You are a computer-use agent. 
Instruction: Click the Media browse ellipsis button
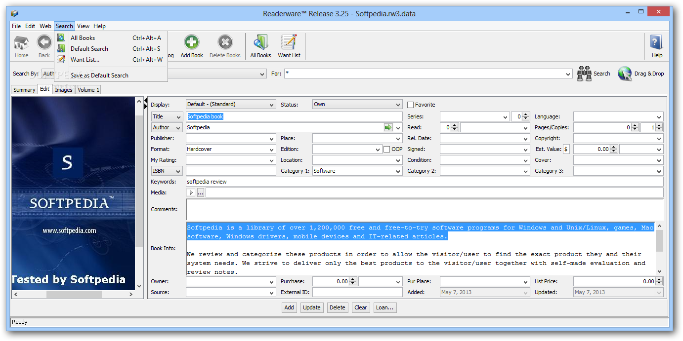(200, 193)
